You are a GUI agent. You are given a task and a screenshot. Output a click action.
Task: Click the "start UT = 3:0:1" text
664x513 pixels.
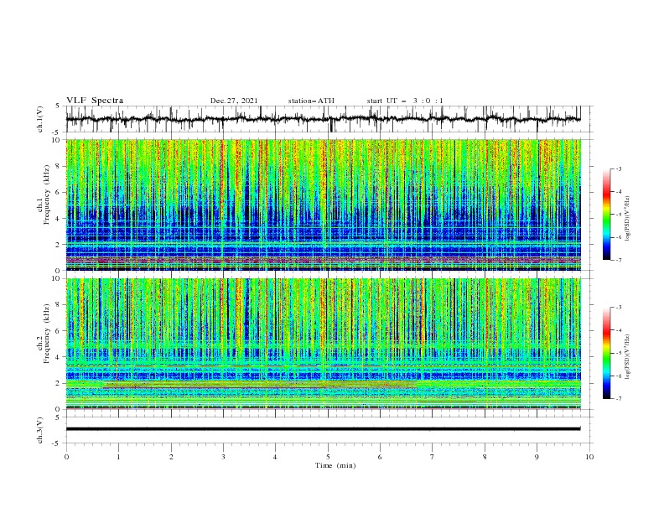[x=405, y=101]
